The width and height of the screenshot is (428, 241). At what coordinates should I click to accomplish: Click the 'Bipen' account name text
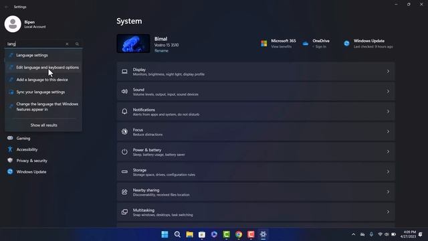[29, 22]
